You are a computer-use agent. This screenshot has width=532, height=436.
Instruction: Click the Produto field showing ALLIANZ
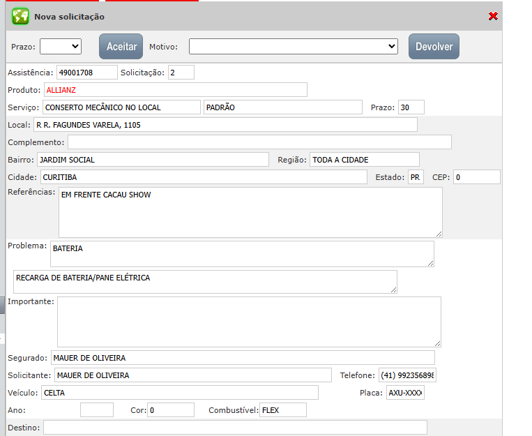(175, 90)
